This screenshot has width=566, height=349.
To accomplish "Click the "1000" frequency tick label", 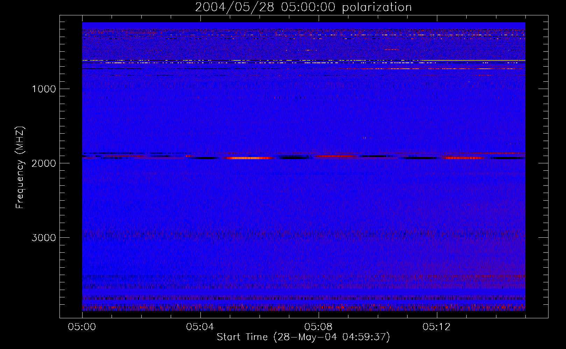I will tap(44, 89).
